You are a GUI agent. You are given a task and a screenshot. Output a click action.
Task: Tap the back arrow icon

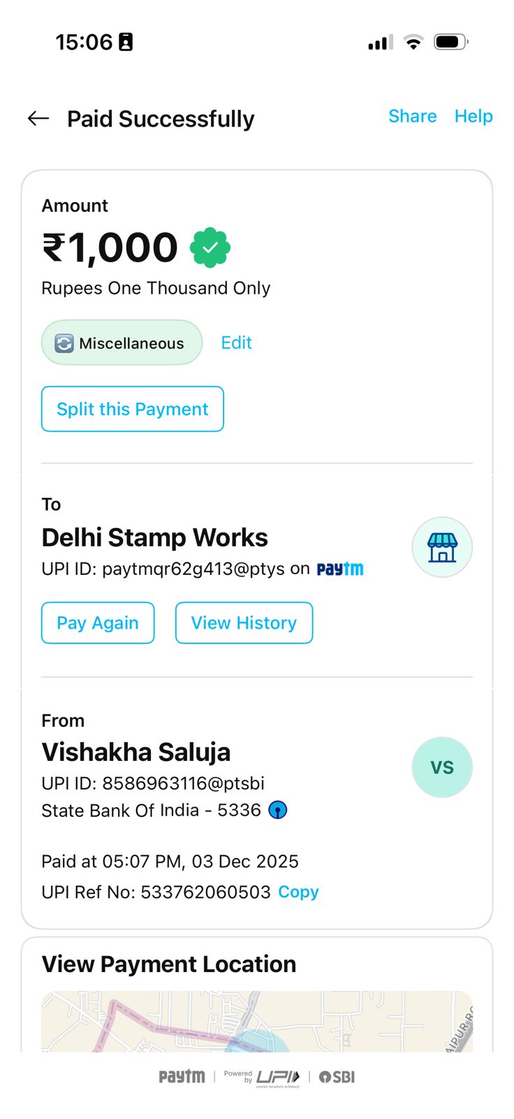38,119
